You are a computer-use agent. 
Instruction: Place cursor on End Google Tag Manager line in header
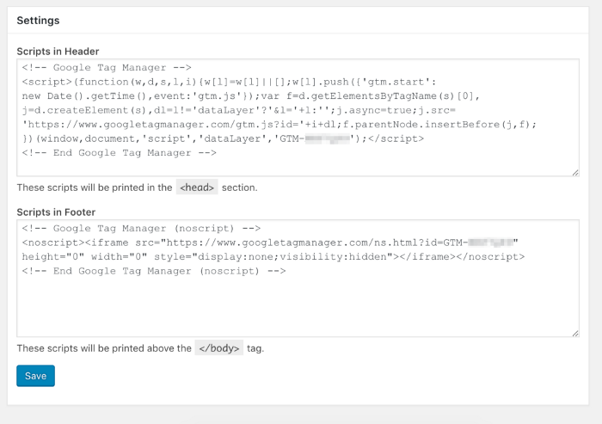pos(119,153)
